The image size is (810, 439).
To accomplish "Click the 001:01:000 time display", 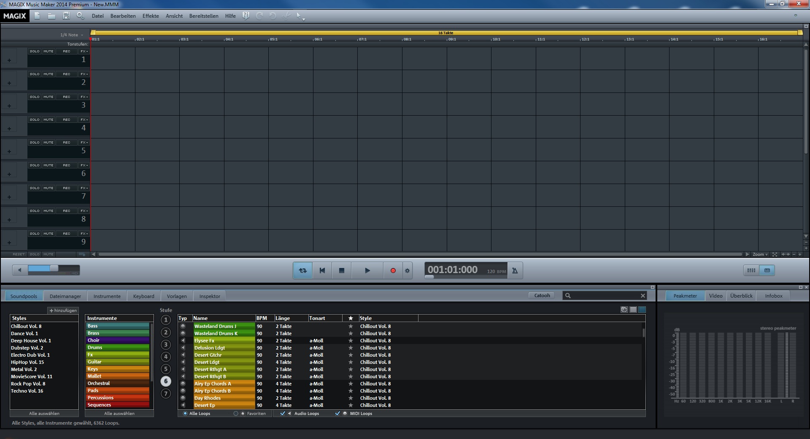I will tap(452, 270).
